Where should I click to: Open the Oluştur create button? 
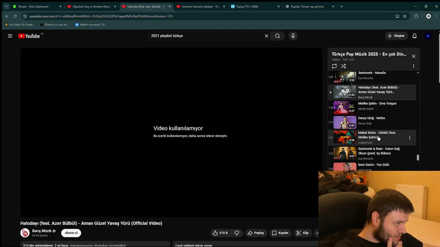coord(396,36)
